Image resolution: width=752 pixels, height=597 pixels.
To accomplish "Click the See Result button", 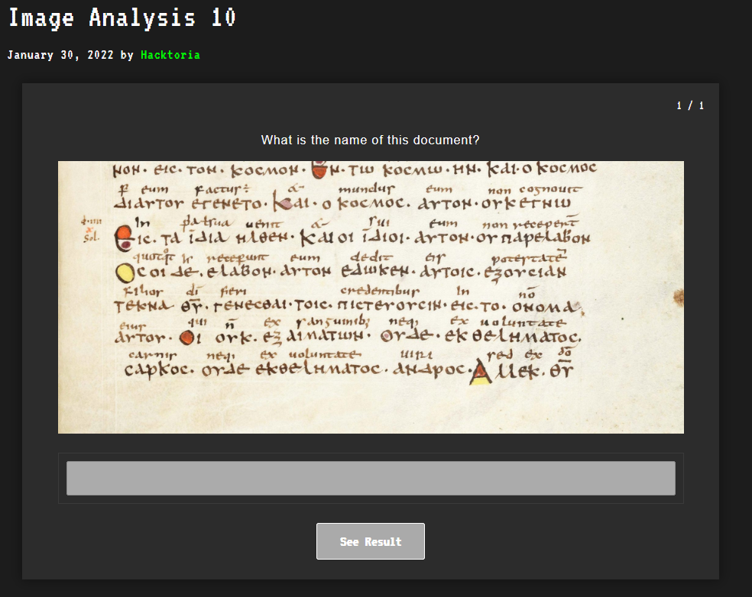I will point(370,541).
